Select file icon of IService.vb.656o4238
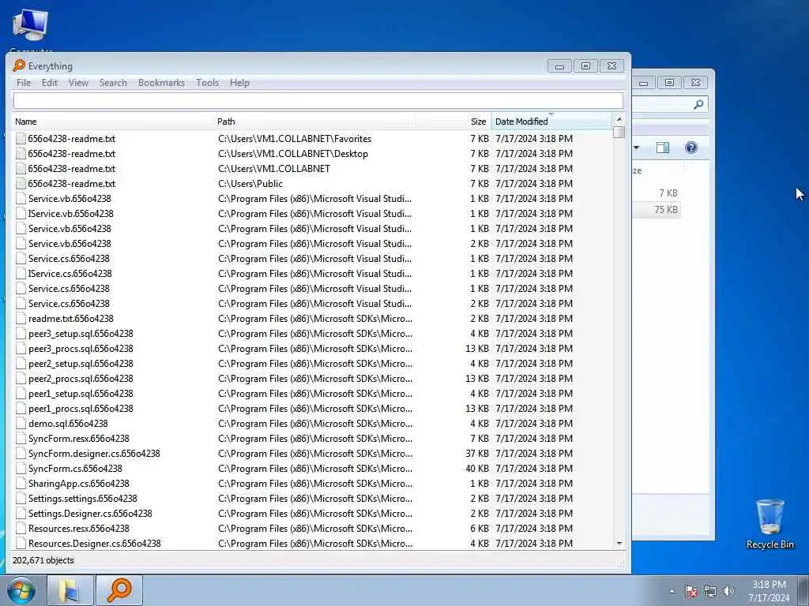Screen dimensions: 809x606 tap(21, 213)
